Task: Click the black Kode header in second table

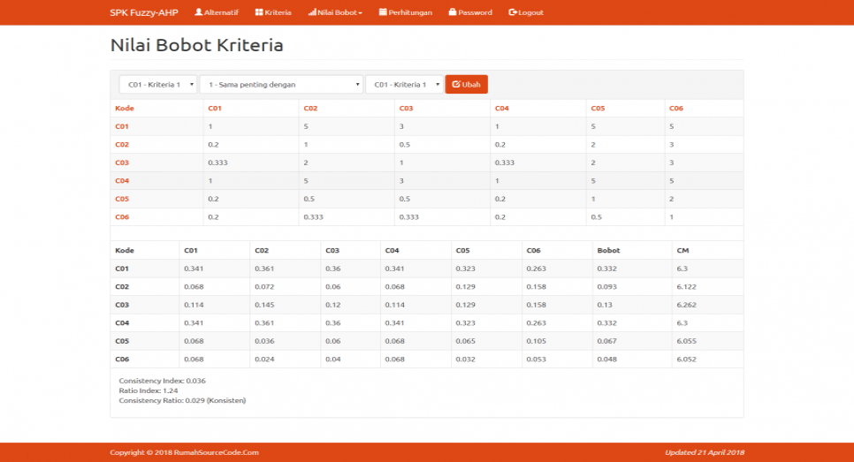Action: click(124, 250)
